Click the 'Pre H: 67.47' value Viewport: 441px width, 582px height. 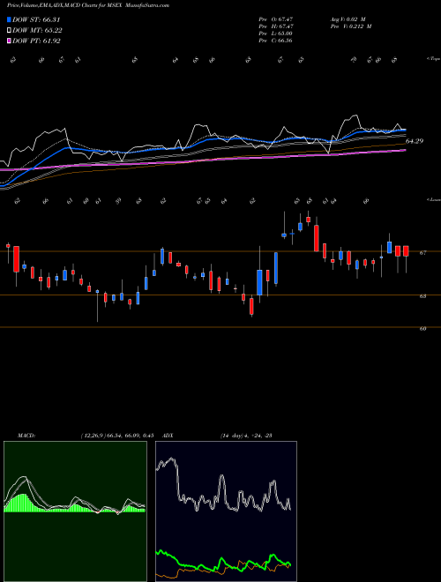tap(276, 26)
